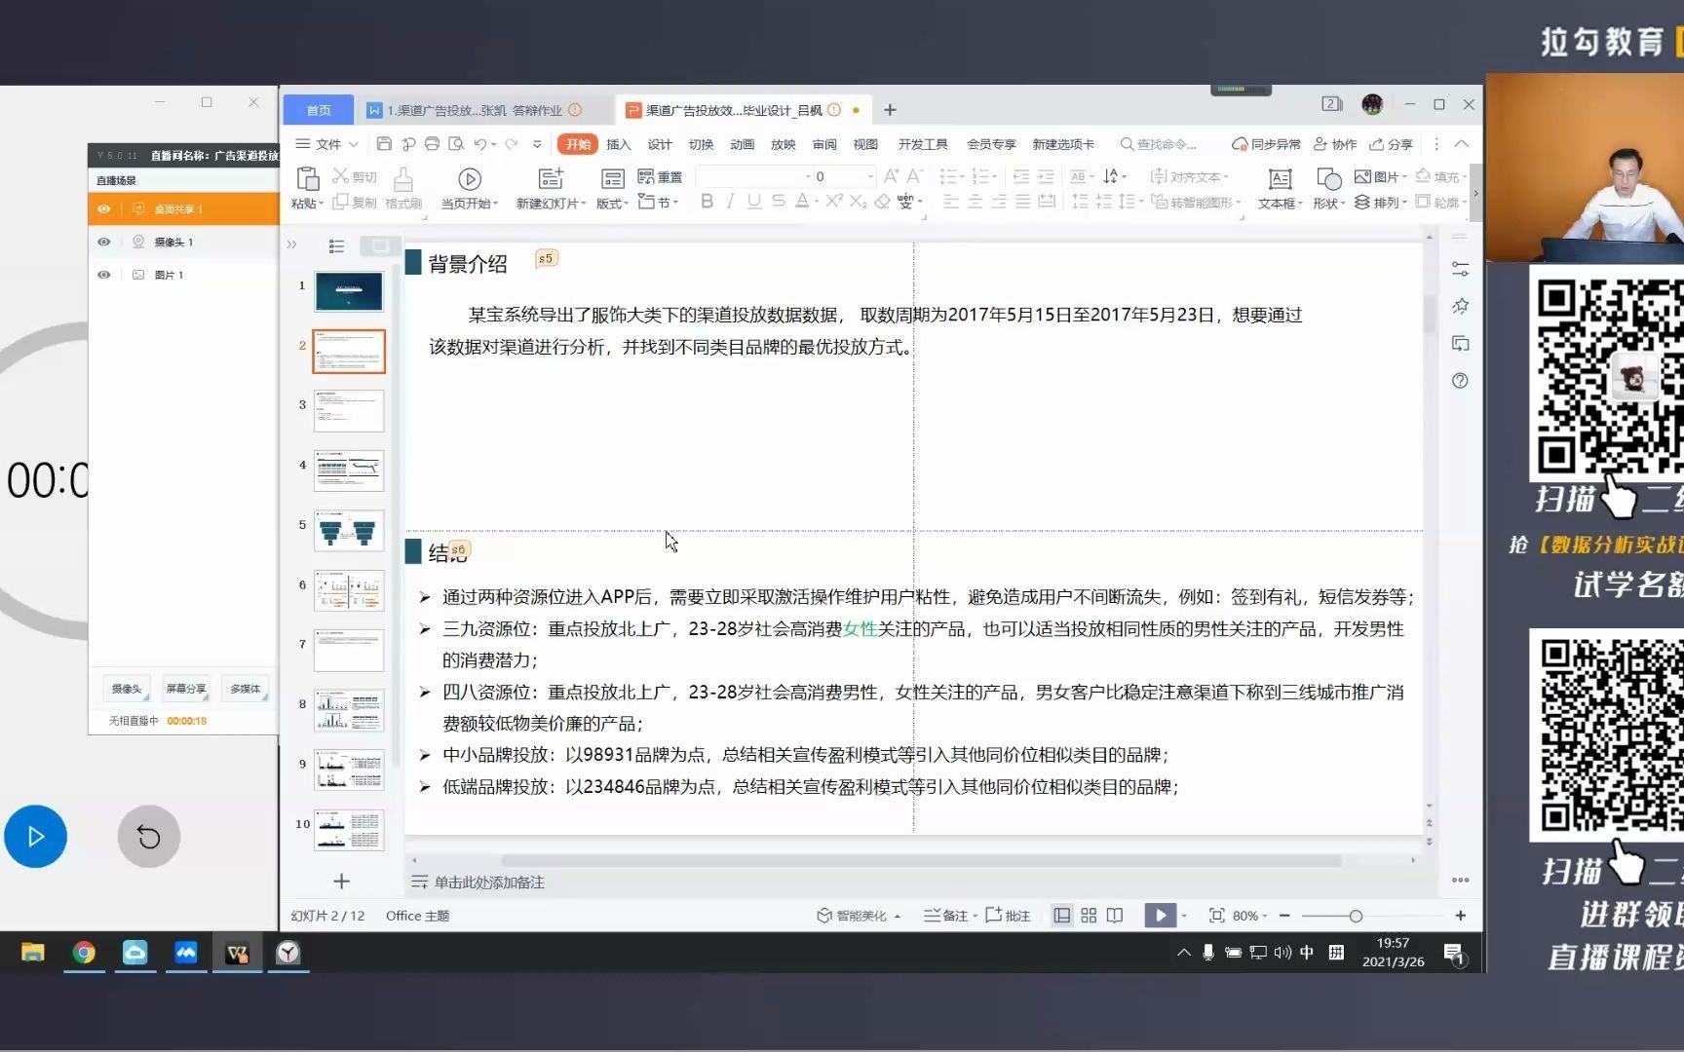The image size is (1684, 1052).
Task: Click the Print icon in quick access toolbar
Action: click(432, 144)
